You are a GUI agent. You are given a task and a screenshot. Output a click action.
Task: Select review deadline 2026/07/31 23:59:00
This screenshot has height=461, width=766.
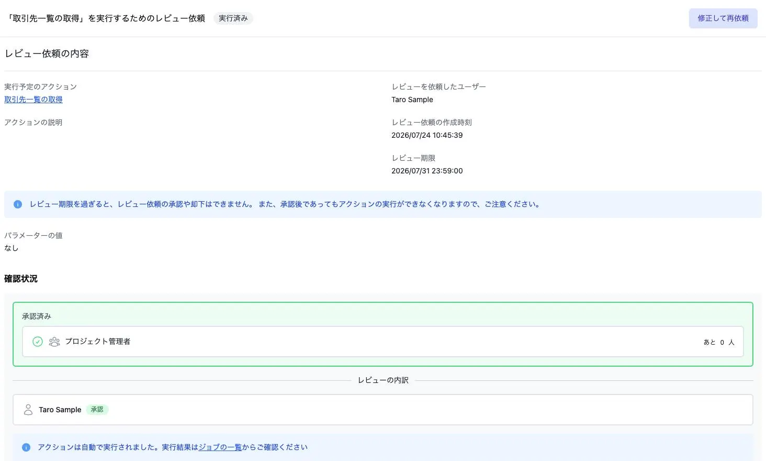point(427,171)
